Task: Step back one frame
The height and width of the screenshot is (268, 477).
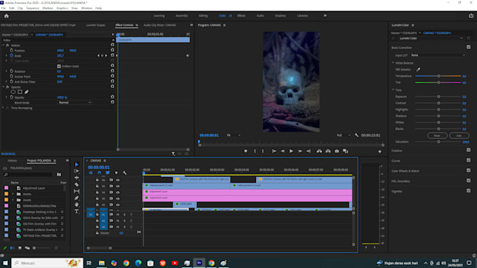Action: 283,151
